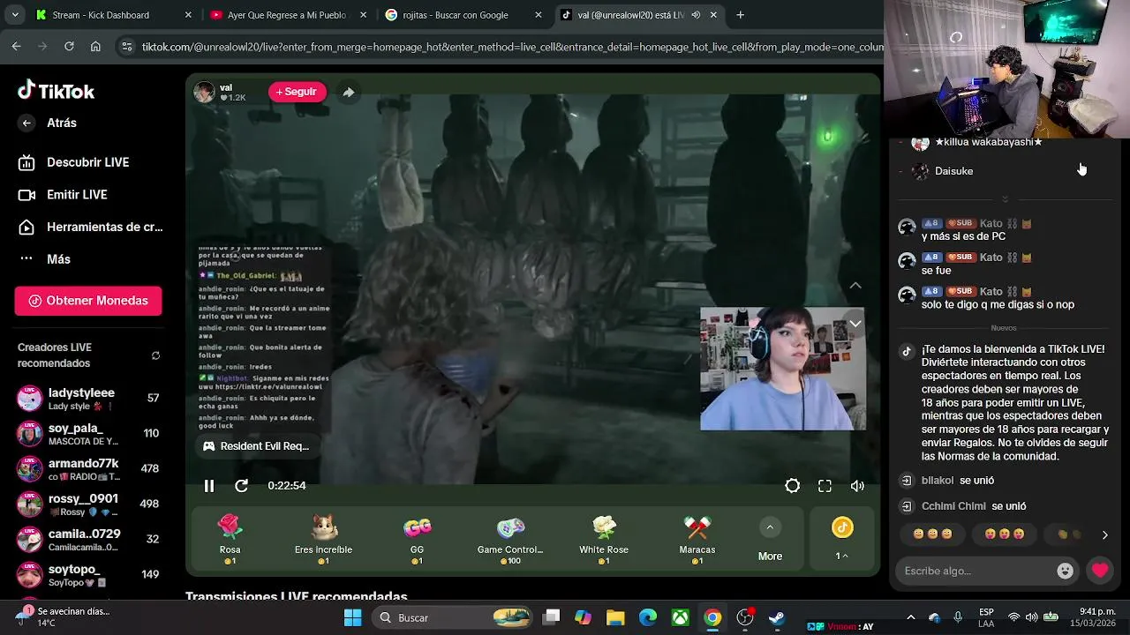Send the White Rose gift
The height and width of the screenshot is (635, 1130).
[x=604, y=540]
